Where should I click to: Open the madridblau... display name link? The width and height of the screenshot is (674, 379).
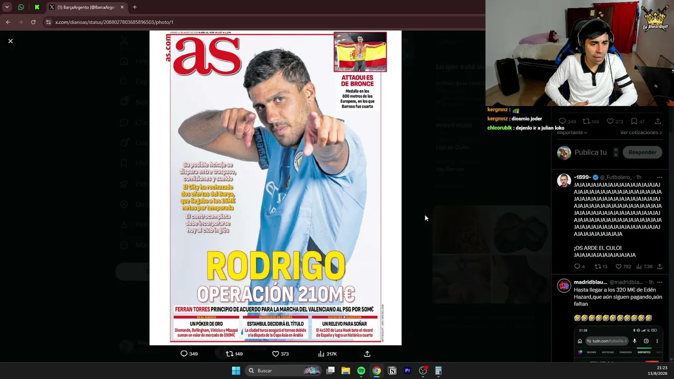tap(590, 282)
